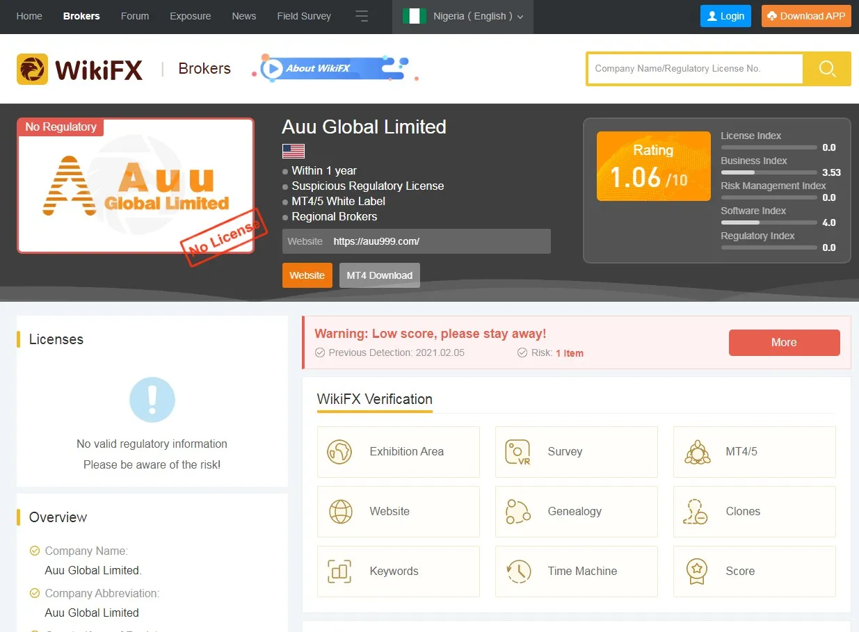Click the checkmark beside Risk

(522, 353)
